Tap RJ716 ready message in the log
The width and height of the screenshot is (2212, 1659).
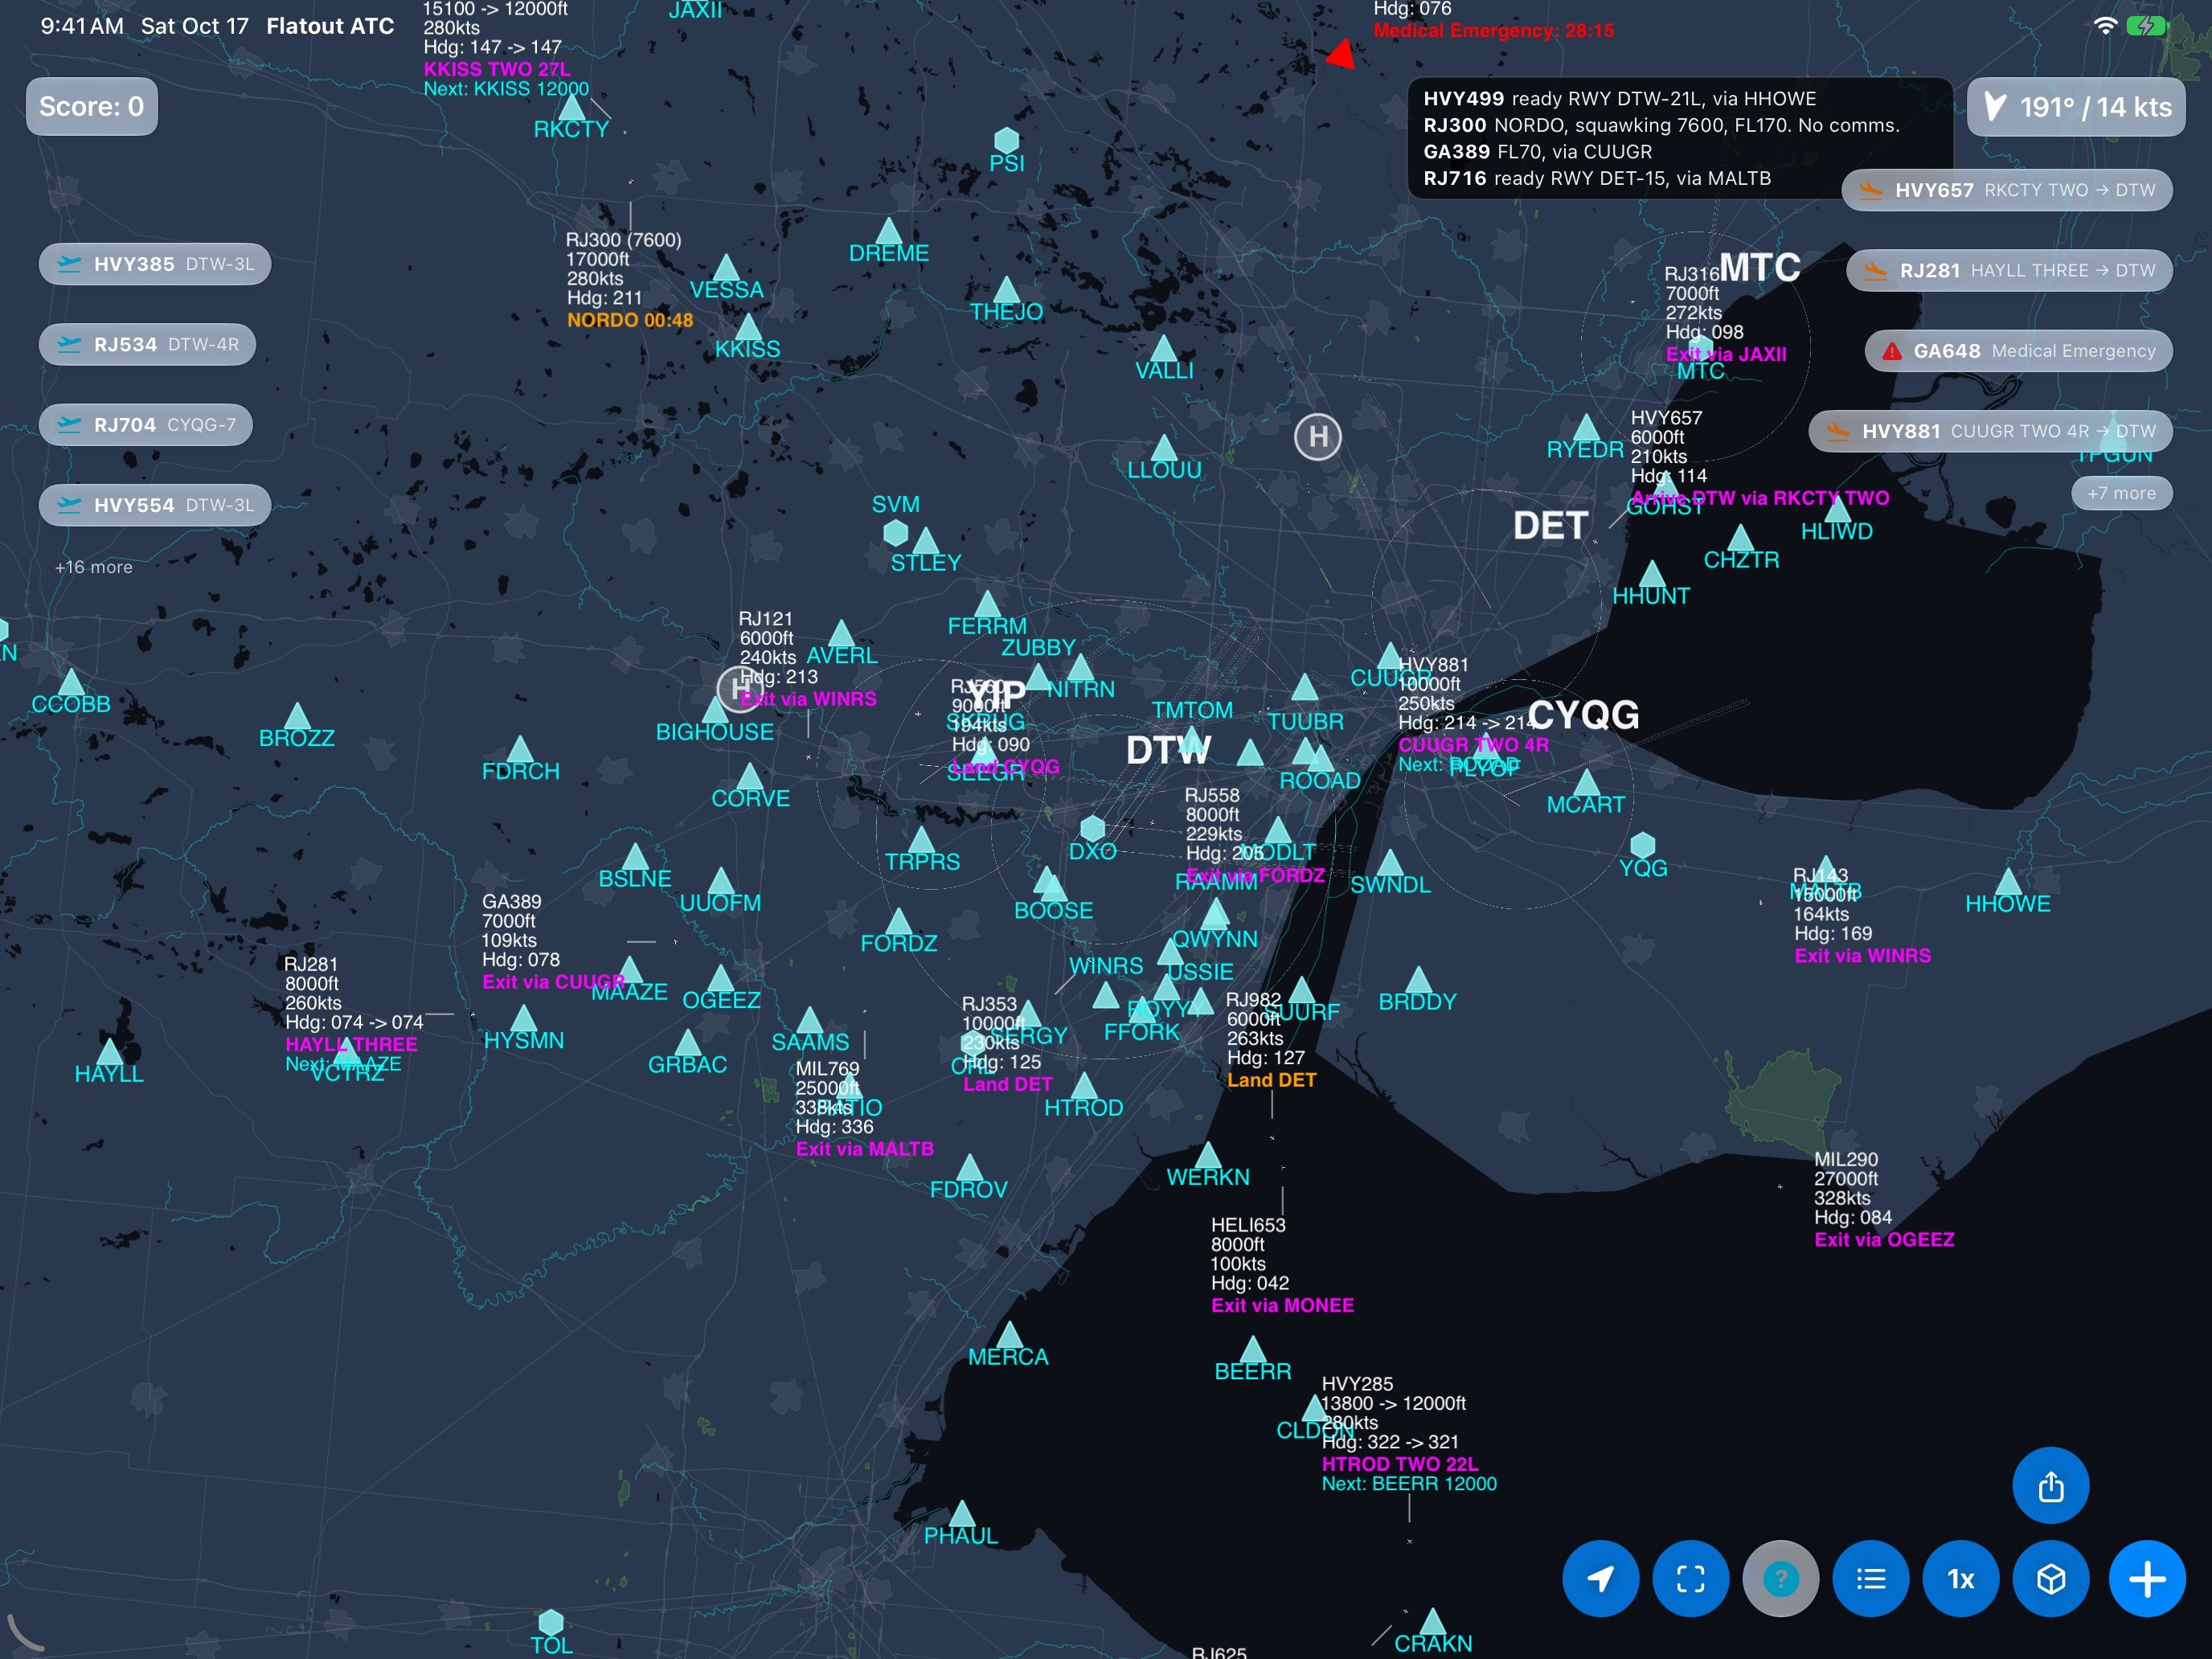1596,178
